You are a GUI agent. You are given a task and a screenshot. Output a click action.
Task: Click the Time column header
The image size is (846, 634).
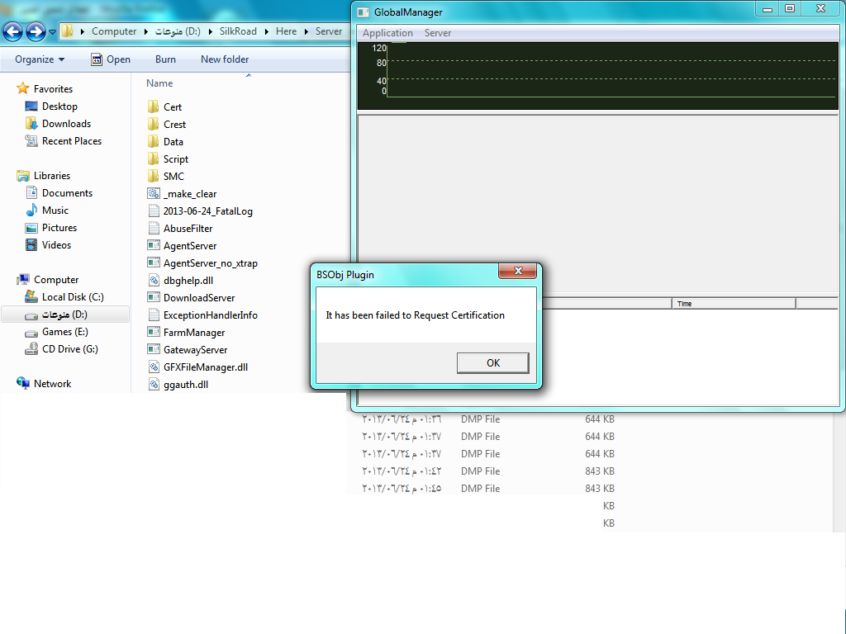734,304
